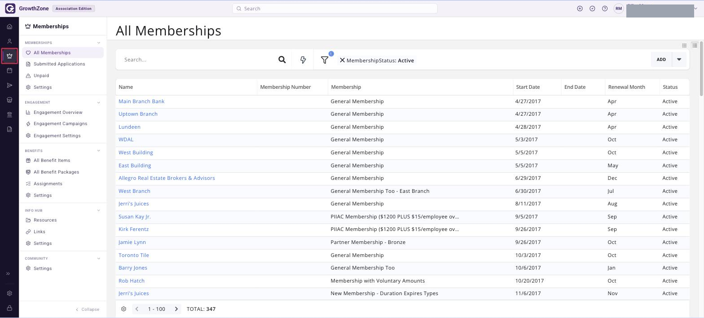704x318 pixels.
Task: Open the gear Setup icon in left rail
Action: tap(9, 293)
